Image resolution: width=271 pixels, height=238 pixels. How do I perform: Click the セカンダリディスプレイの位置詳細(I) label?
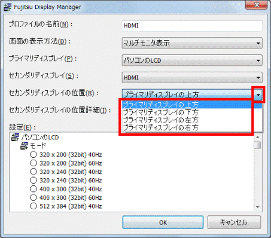pos(59,110)
